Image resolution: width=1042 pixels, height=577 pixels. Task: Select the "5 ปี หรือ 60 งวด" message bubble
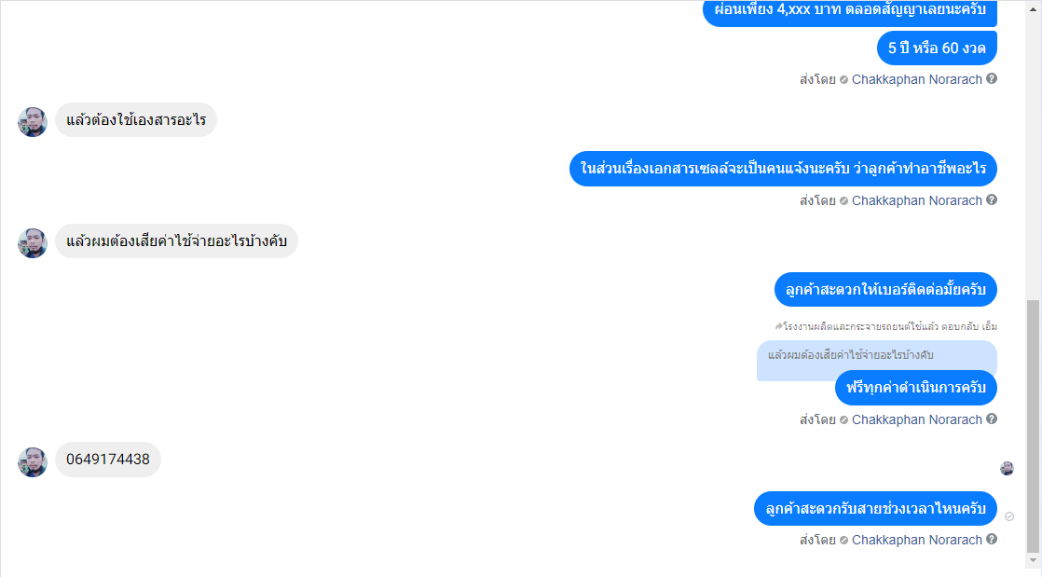(937, 48)
